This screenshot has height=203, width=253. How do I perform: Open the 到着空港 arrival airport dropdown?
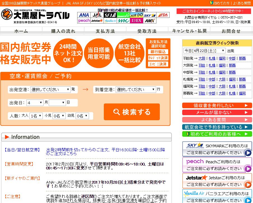pyautogui.click(x=136, y=89)
